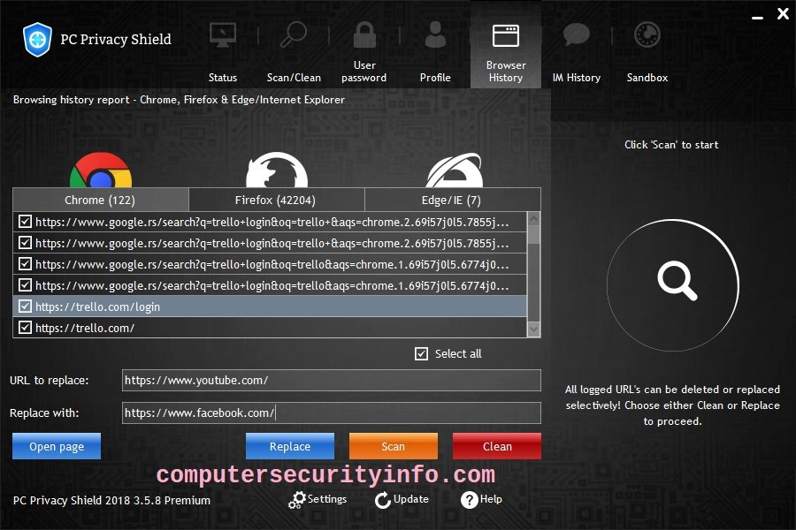Click the history list scrollbar down arrow
Viewport: 796px width, 530px height.
(x=533, y=329)
